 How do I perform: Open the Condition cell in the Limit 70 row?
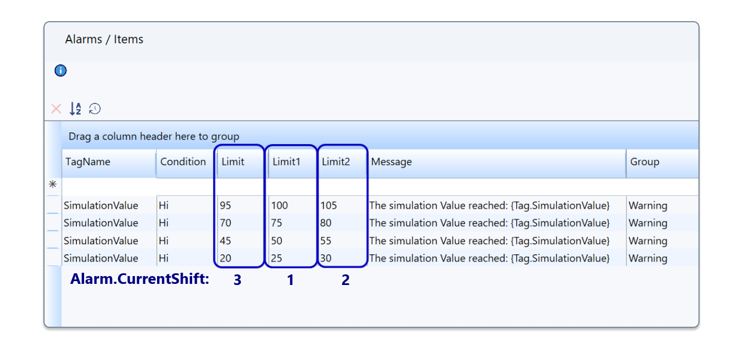pyautogui.click(x=183, y=223)
